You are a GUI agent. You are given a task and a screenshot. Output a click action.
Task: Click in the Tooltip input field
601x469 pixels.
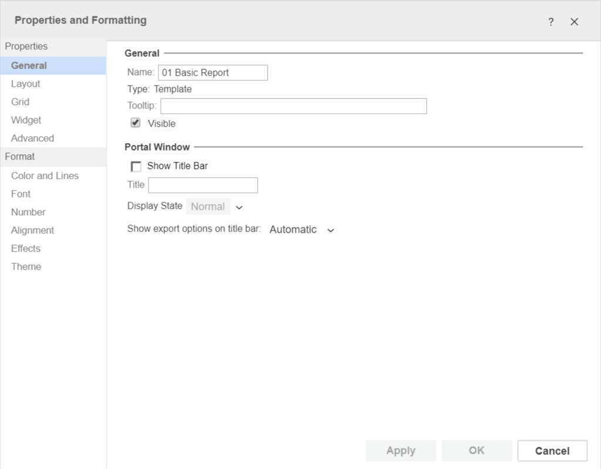click(x=293, y=106)
